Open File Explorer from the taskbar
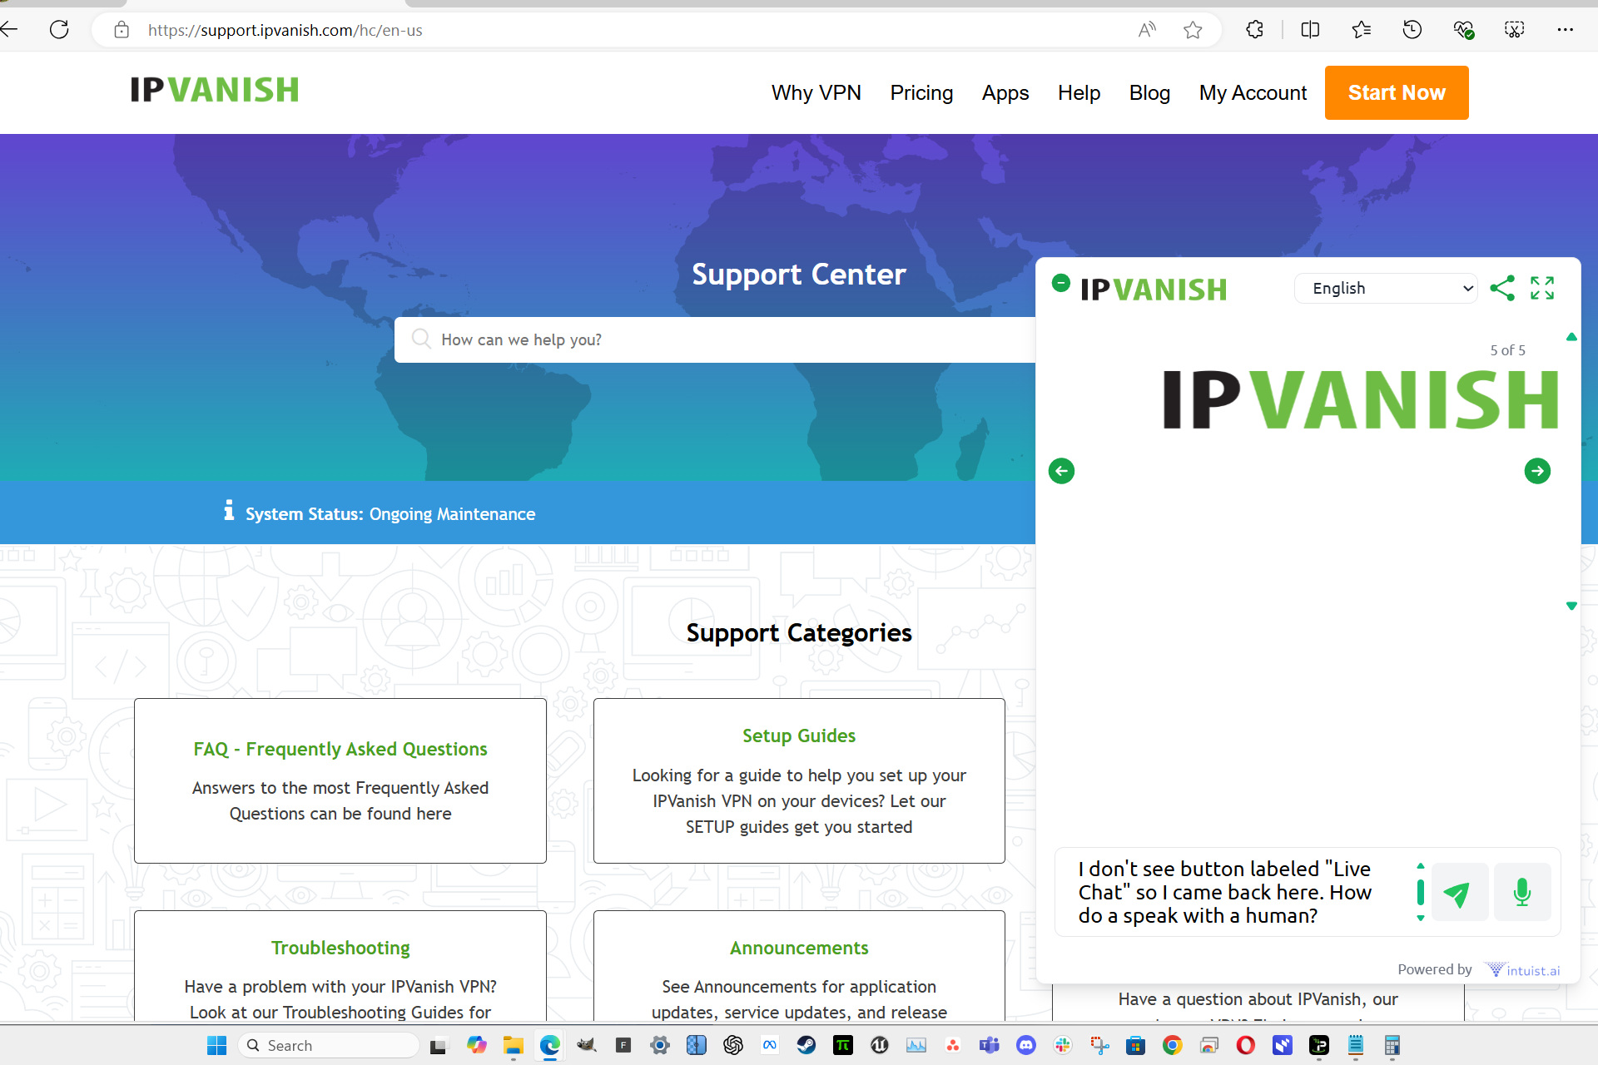This screenshot has height=1065, width=1598. click(x=514, y=1045)
